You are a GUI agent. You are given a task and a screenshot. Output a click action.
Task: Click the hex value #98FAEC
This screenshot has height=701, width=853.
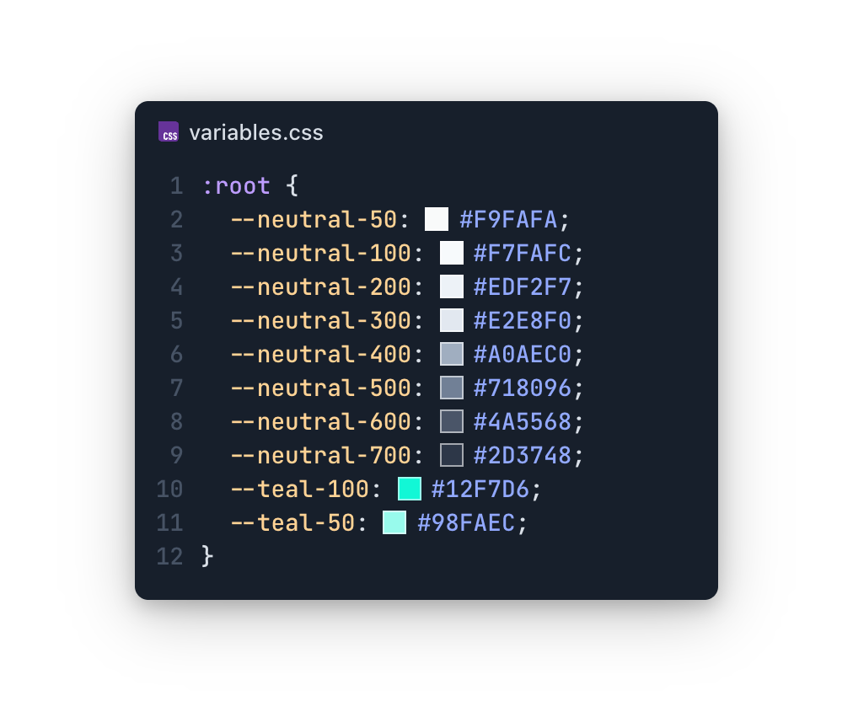[465, 522]
